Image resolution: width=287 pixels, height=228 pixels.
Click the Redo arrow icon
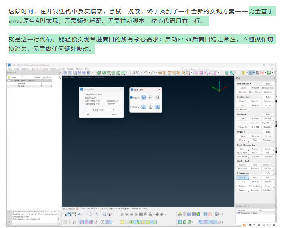tap(153, 73)
